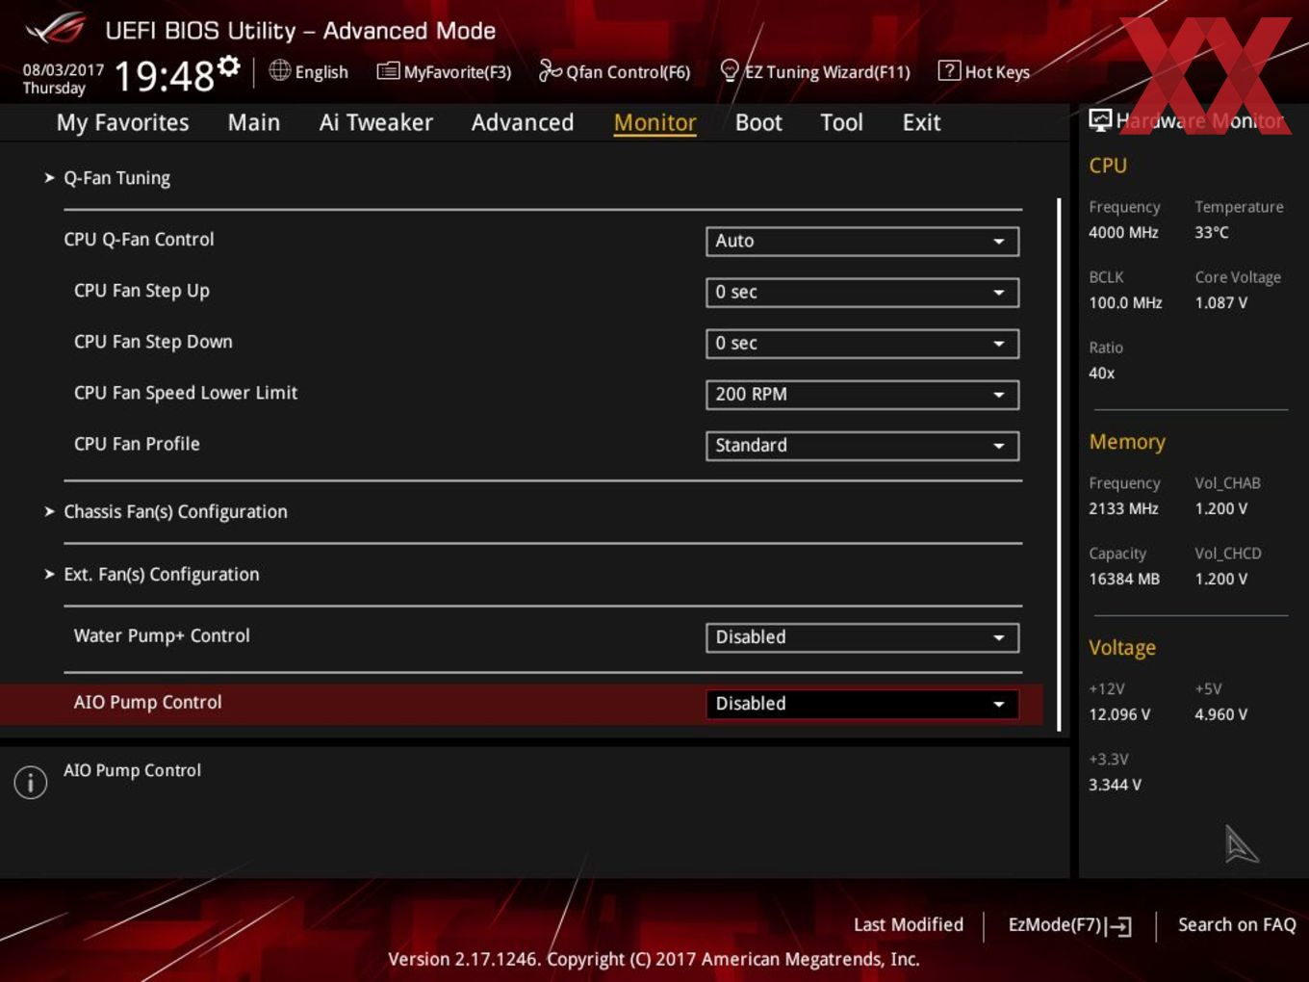Select the Water Pump+ Control label
1309x982 pixels.
coord(162,636)
